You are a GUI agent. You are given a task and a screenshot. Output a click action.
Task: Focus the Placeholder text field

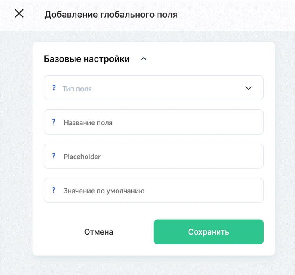(x=153, y=156)
